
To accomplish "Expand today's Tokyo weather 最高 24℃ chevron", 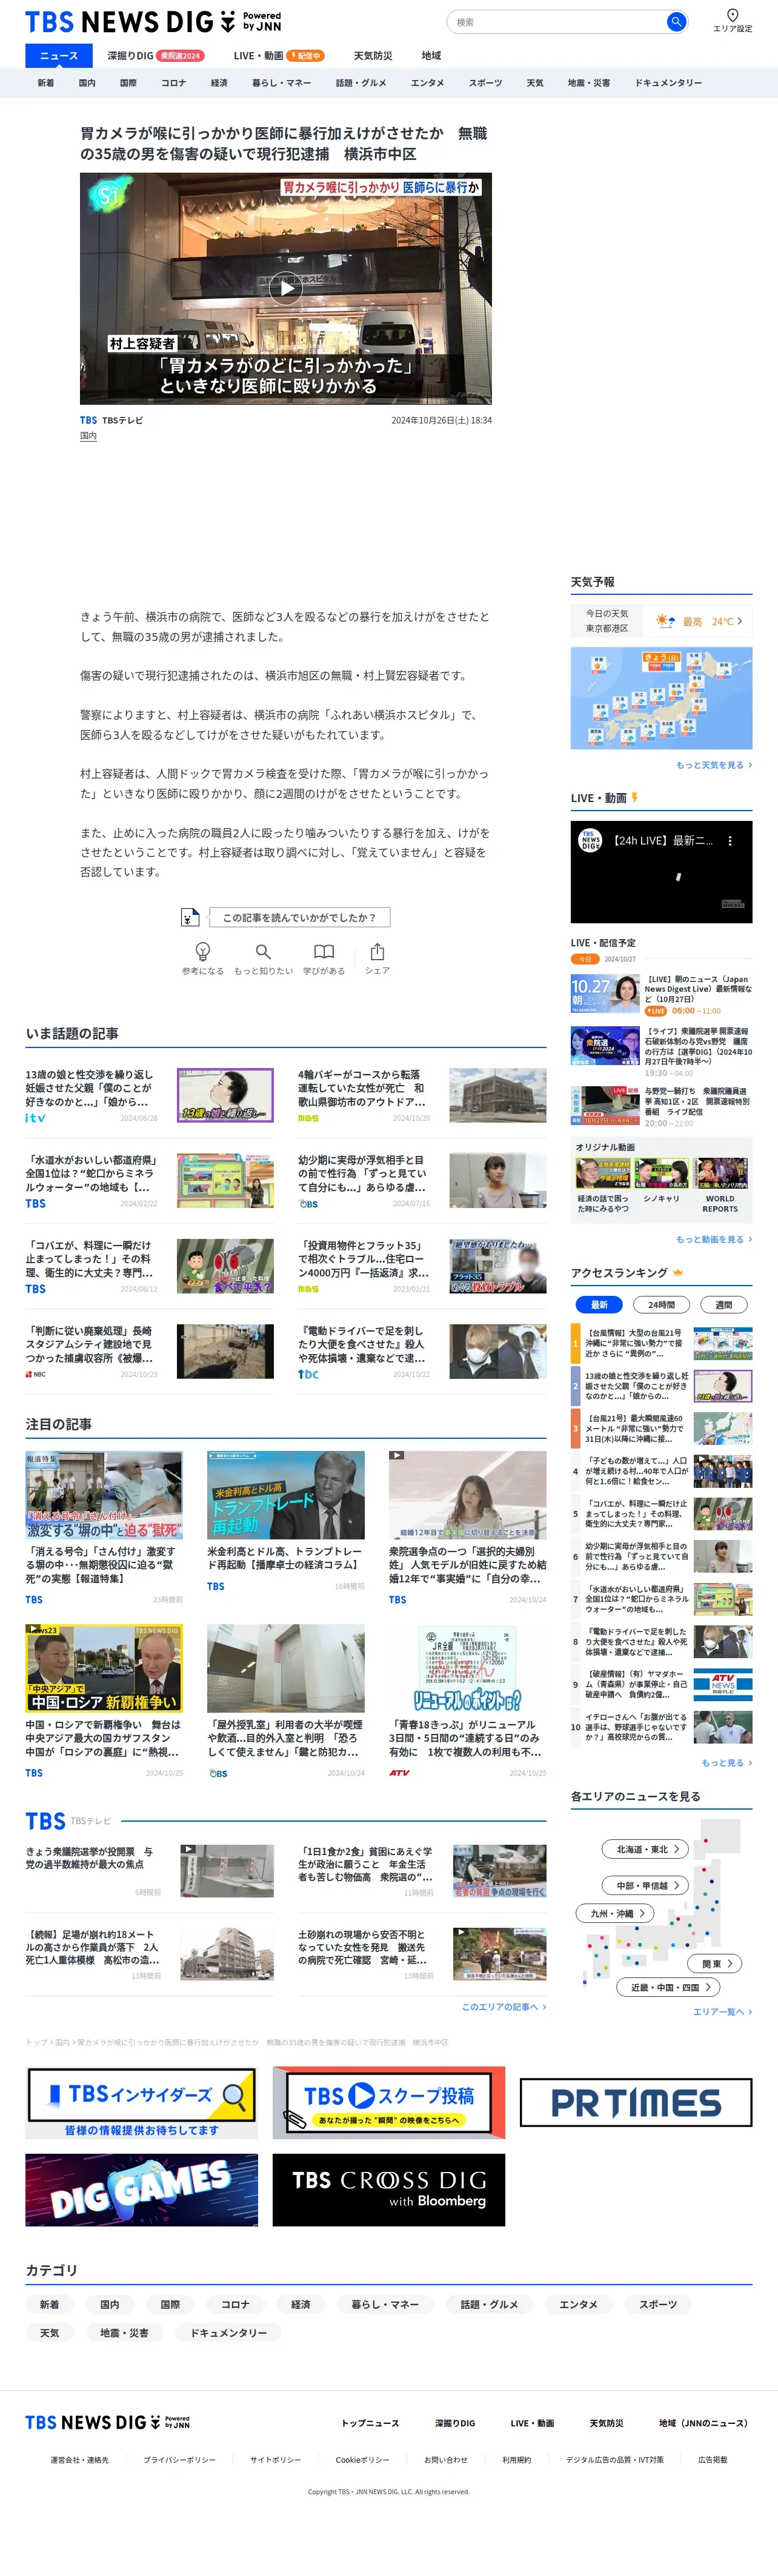I will [740, 621].
